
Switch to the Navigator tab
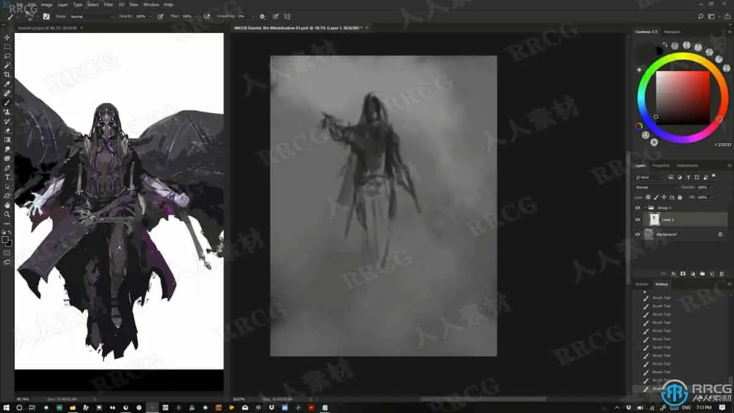[x=672, y=32]
